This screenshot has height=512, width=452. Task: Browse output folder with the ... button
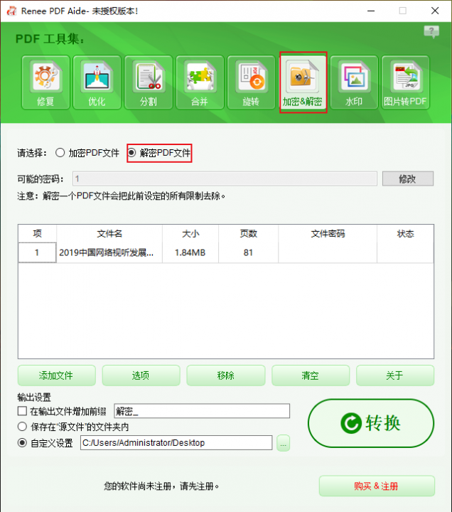point(283,443)
